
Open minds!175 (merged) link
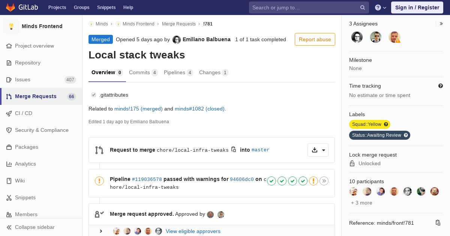[x=138, y=109]
